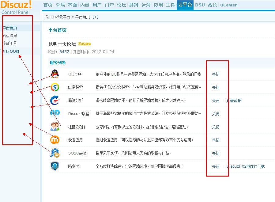Click the site level badge next to 昆明一天论坛
The height and width of the screenshot is (202, 275).
coord(84,44)
